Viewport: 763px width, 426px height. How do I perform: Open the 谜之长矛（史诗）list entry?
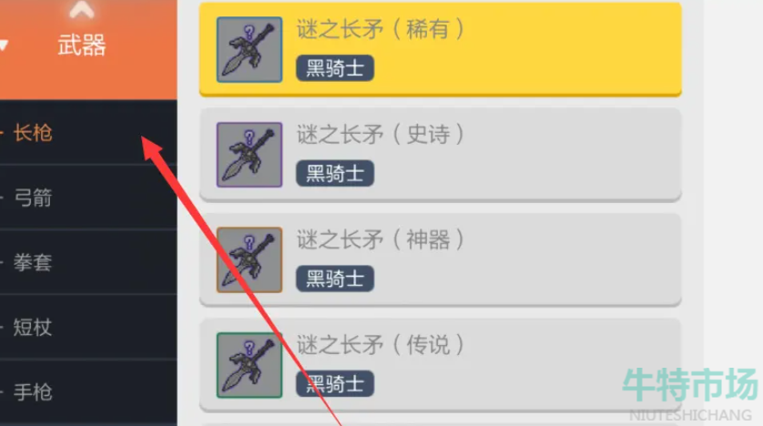pyautogui.click(x=441, y=154)
